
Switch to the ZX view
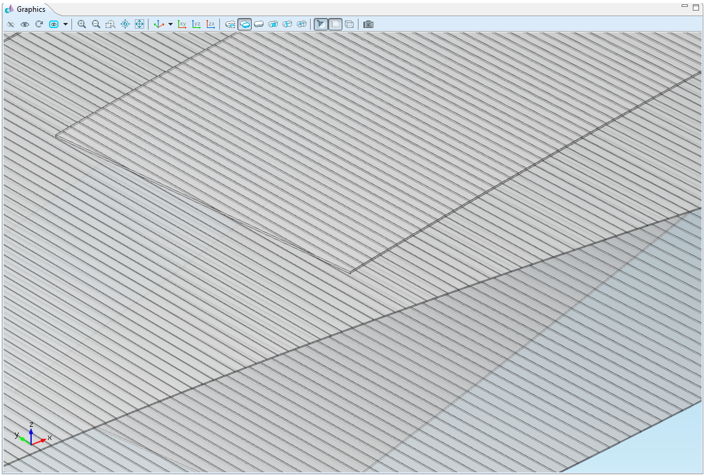[211, 24]
